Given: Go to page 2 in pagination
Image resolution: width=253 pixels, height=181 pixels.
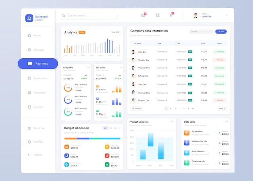Looking at the screenshot, I should [171, 109].
